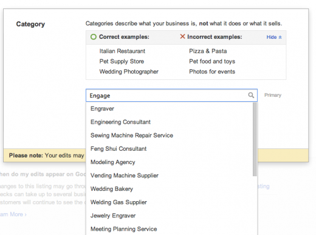Click the 'Pet food and toys' example
This screenshot has width=316, height=235.
(x=212, y=61)
